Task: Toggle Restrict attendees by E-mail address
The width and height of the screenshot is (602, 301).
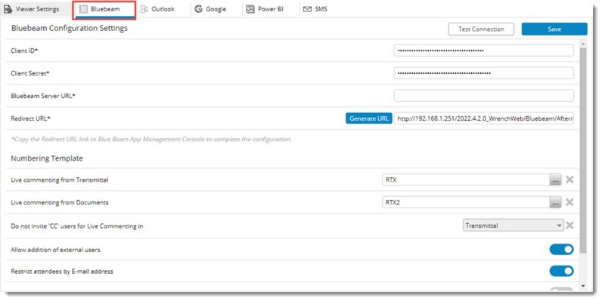Action: click(561, 271)
